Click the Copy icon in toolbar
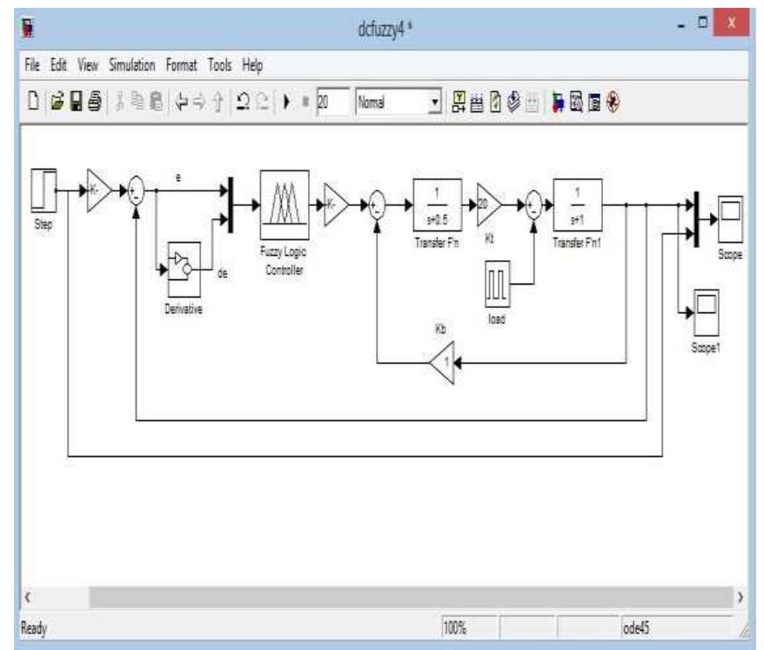The image size is (764, 650). point(137,102)
